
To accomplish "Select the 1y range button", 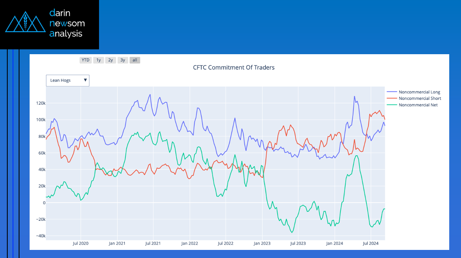I will pyautogui.click(x=99, y=60).
